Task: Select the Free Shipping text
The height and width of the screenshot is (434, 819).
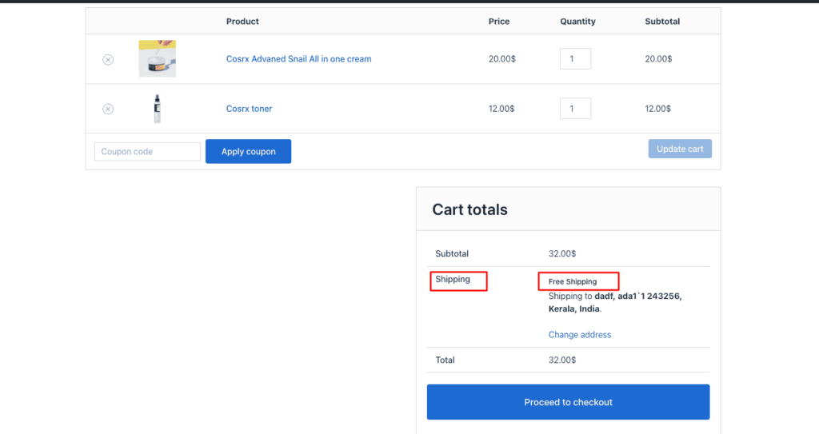Action: pos(573,281)
